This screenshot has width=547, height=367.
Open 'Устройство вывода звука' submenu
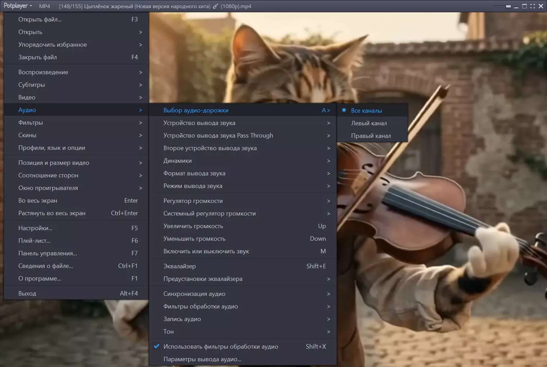click(243, 123)
